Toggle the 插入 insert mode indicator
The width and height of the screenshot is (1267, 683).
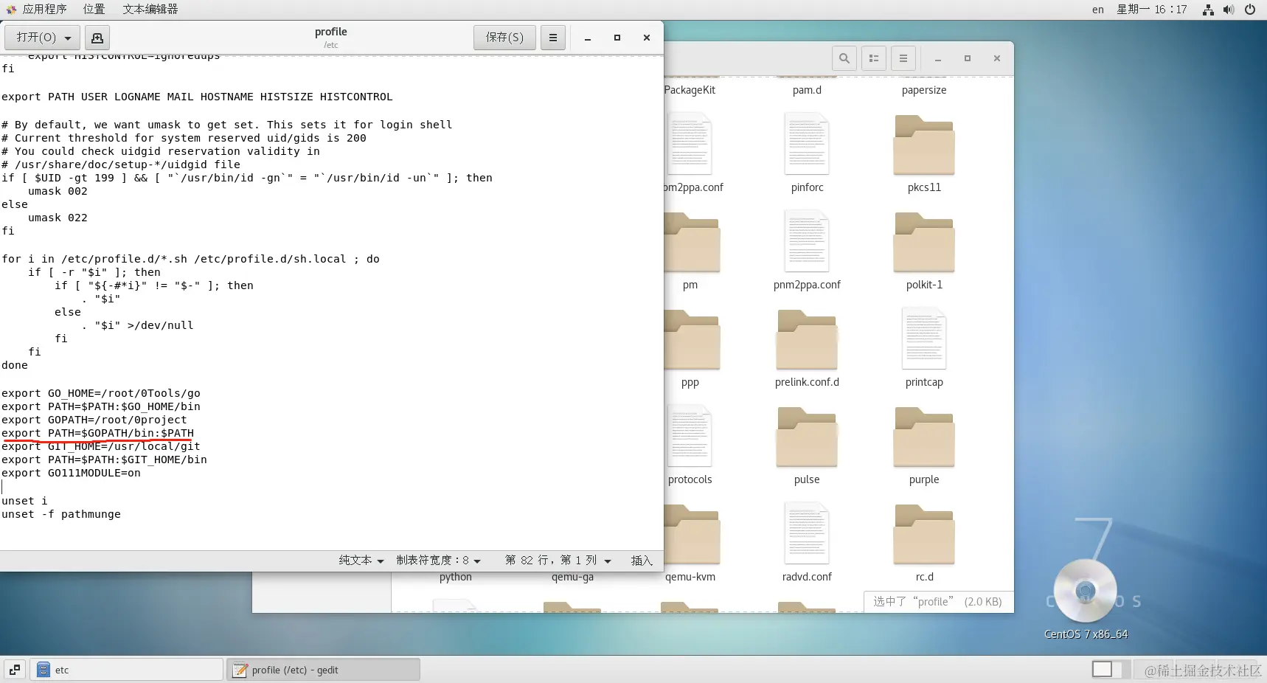coord(642,561)
